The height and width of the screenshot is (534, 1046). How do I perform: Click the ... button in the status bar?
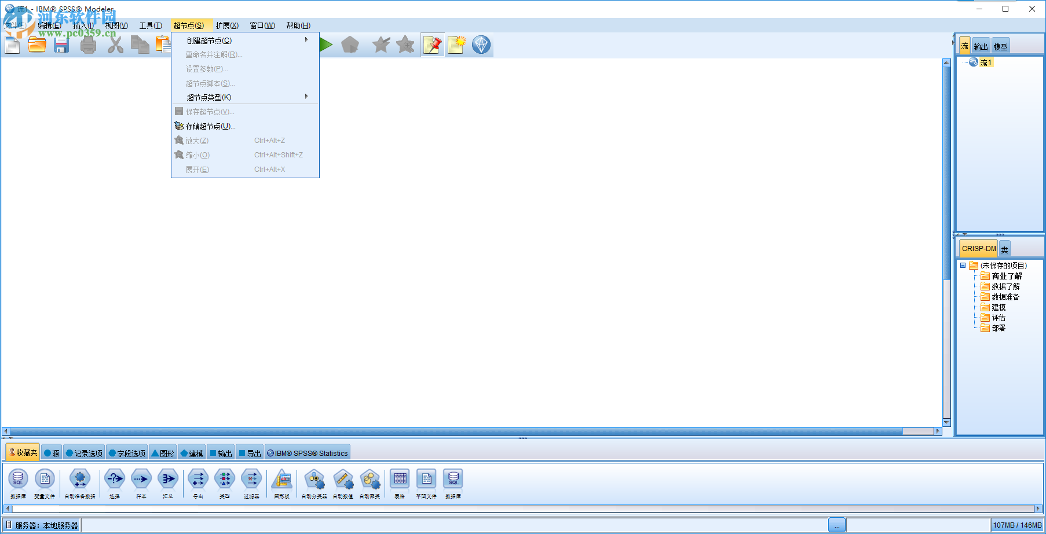click(x=837, y=525)
